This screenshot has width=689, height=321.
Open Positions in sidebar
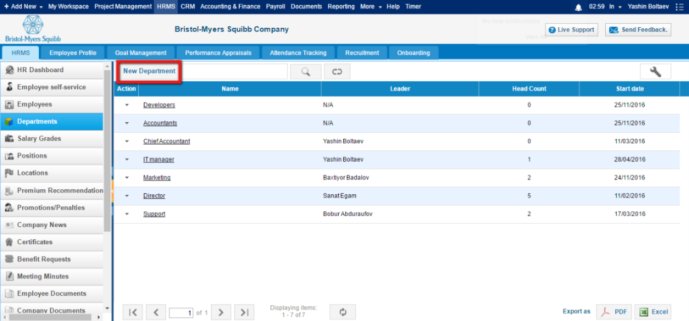tap(52, 156)
